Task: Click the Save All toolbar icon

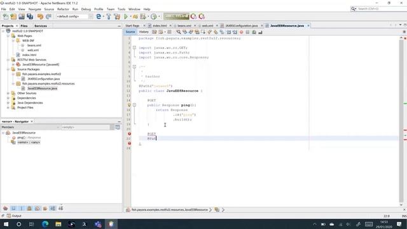Action: pos(30,17)
